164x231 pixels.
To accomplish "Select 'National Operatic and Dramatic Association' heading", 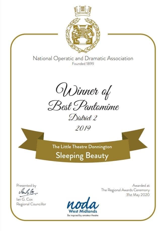I will pyautogui.click(x=83, y=59).
